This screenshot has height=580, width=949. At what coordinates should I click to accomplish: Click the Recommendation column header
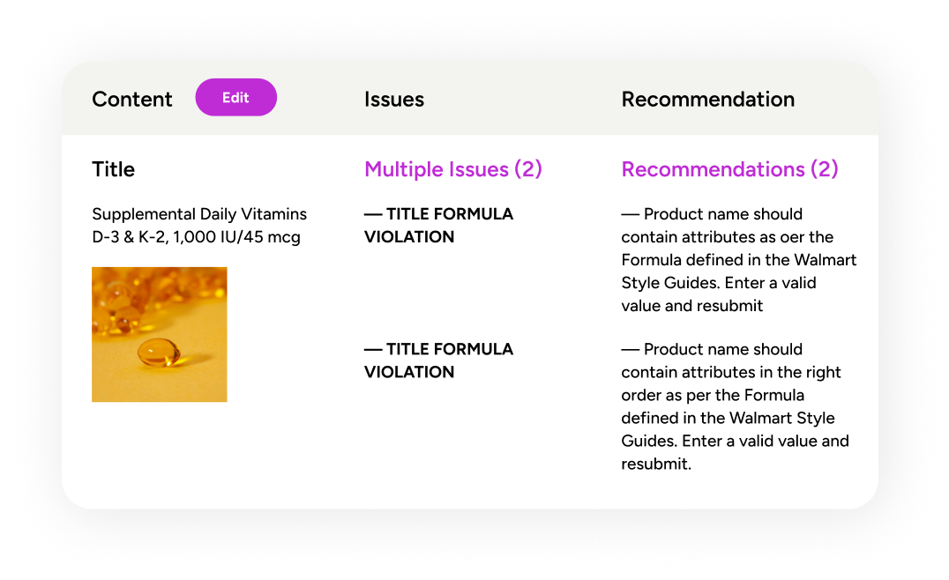pyautogui.click(x=708, y=100)
